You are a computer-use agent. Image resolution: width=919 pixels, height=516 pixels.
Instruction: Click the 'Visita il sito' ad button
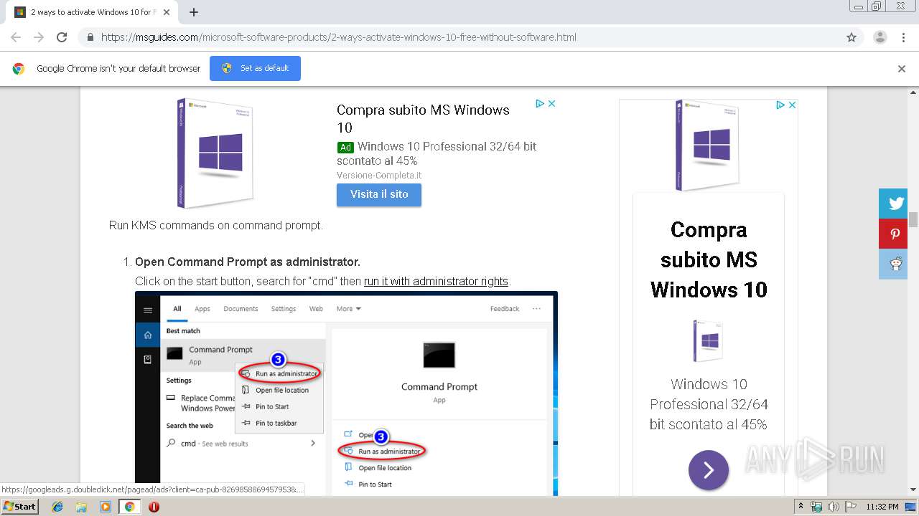(379, 194)
